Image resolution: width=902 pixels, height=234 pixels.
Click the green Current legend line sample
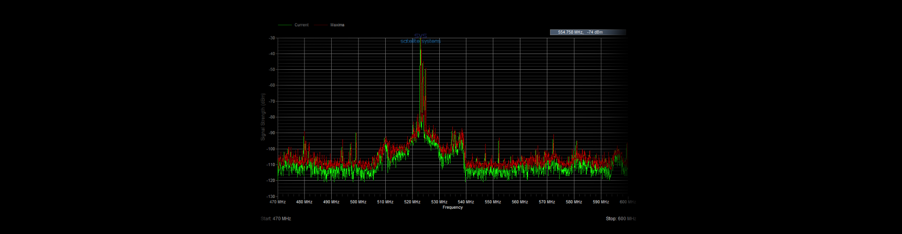[285, 25]
